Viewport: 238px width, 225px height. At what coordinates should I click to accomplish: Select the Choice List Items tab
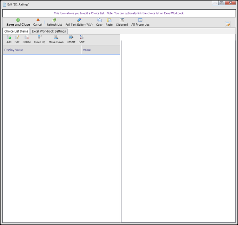pos(16,31)
